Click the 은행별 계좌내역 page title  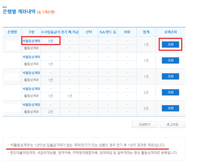point(19,11)
